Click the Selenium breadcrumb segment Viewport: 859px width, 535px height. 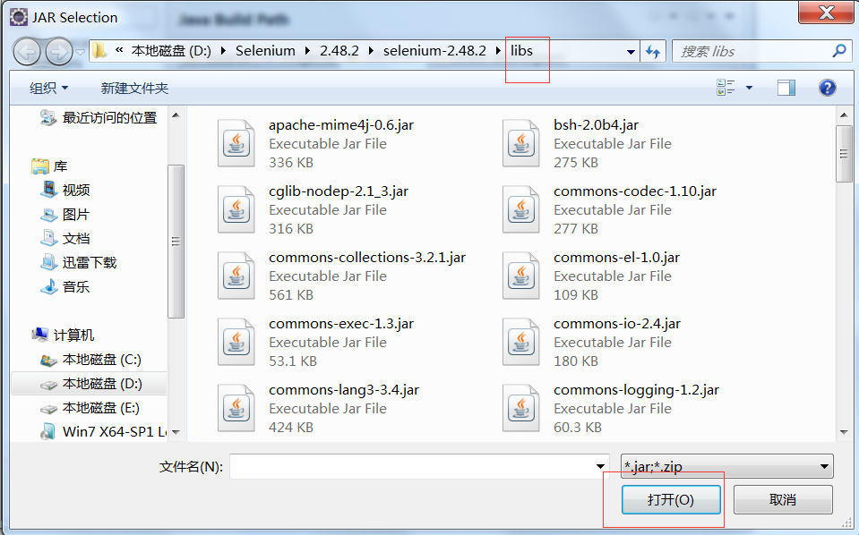265,51
